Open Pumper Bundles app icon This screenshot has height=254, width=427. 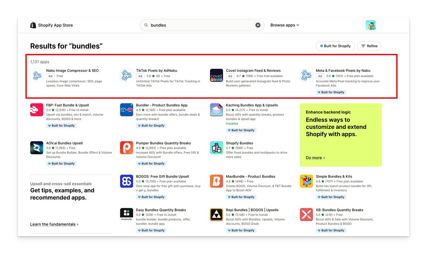[127, 148]
